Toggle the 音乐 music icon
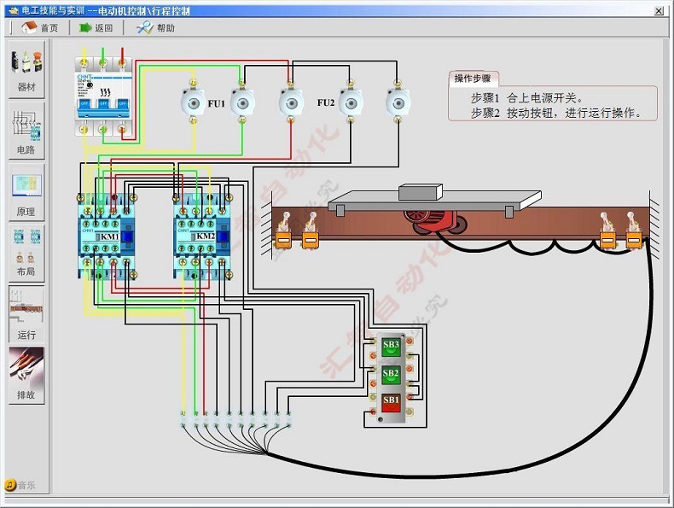This screenshot has height=508, width=674. pyautogui.click(x=11, y=485)
